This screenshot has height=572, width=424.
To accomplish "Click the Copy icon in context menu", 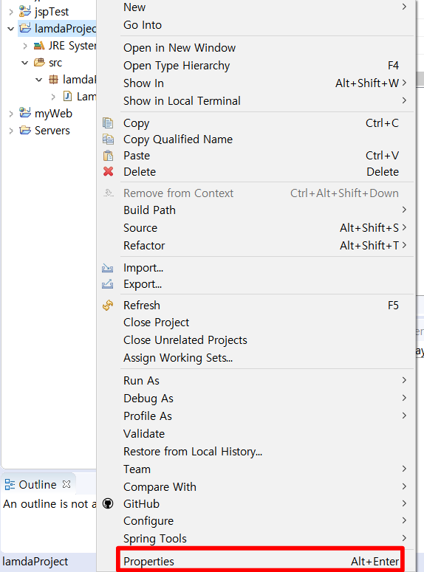I will point(108,123).
